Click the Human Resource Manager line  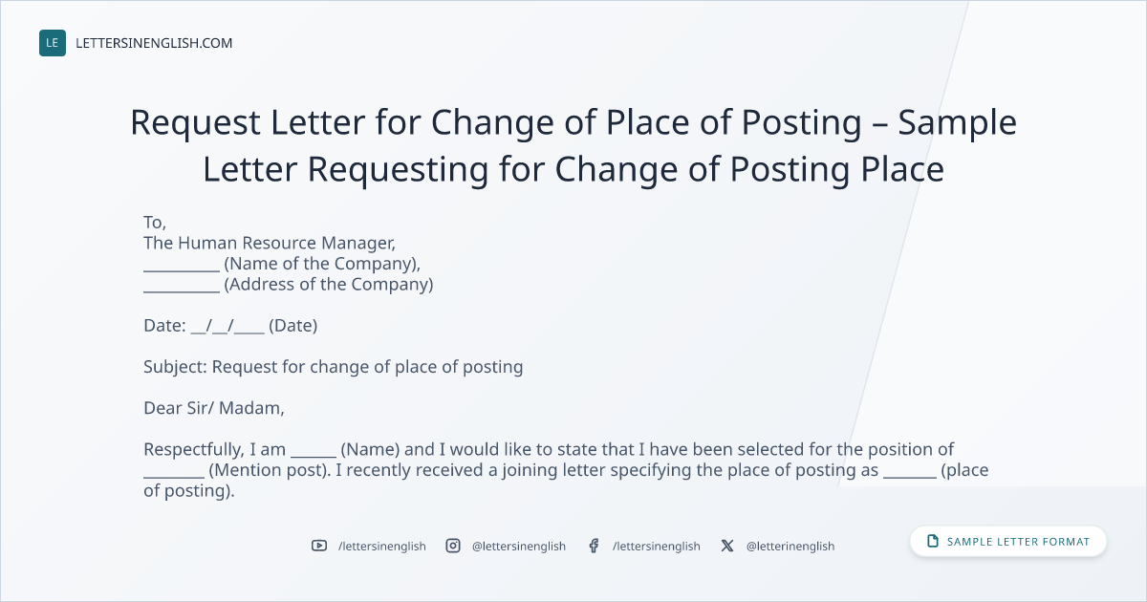(x=270, y=244)
